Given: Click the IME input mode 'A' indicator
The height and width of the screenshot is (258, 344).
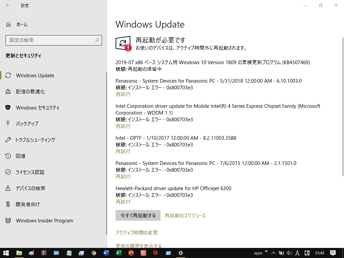Looking at the screenshot, I should (297, 253).
